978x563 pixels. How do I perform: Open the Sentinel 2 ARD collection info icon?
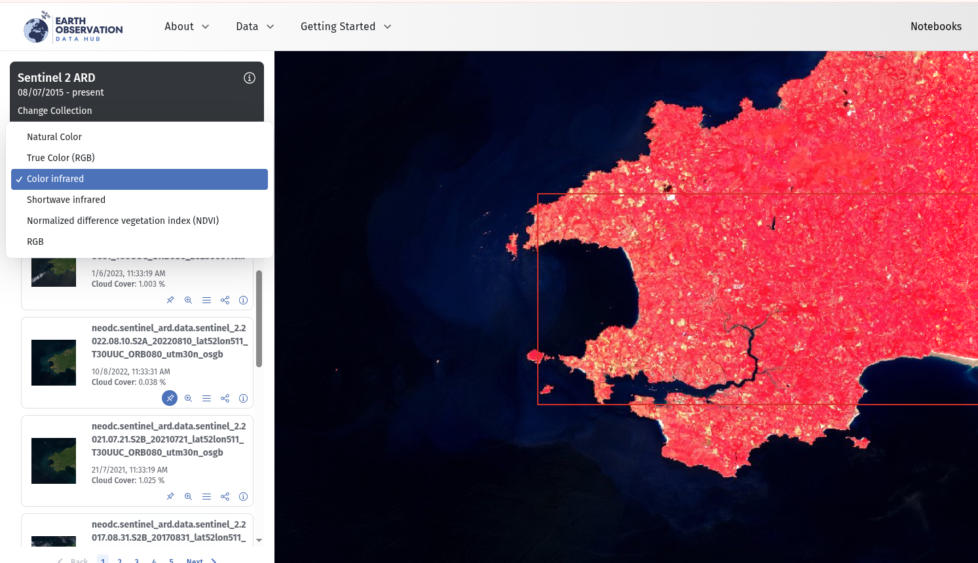(250, 78)
